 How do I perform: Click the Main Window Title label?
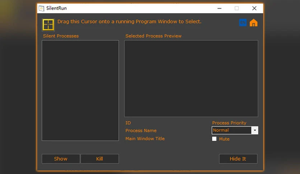pos(145,138)
